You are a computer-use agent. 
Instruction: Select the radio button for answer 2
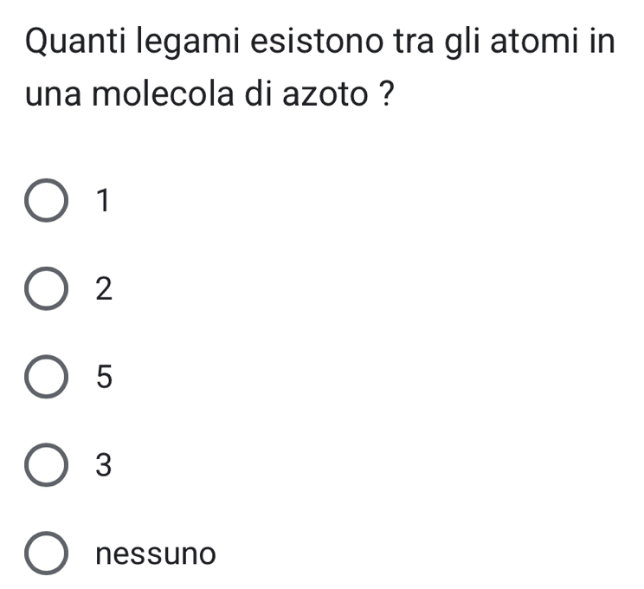pyautogui.click(x=48, y=291)
